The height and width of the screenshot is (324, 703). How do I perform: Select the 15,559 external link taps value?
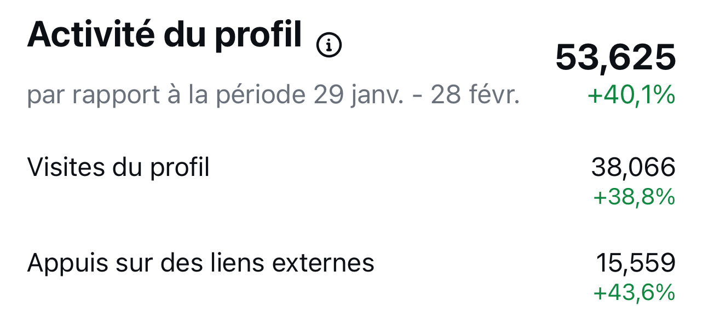[x=636, y=263]
